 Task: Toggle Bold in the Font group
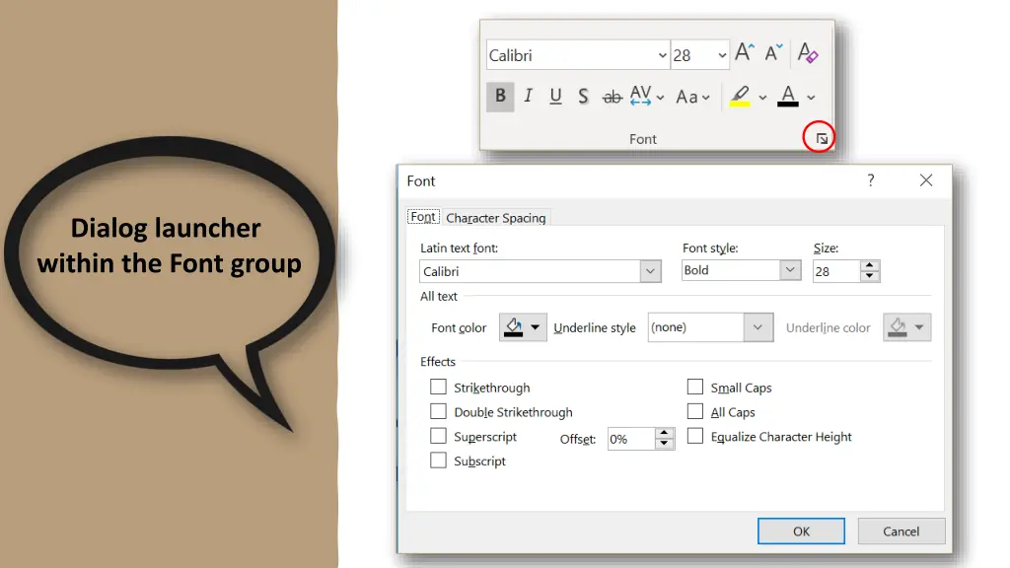pos(500,97)
